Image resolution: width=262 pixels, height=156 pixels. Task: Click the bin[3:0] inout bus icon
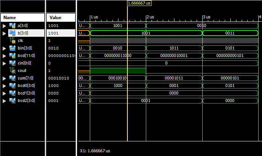point(12,48)
